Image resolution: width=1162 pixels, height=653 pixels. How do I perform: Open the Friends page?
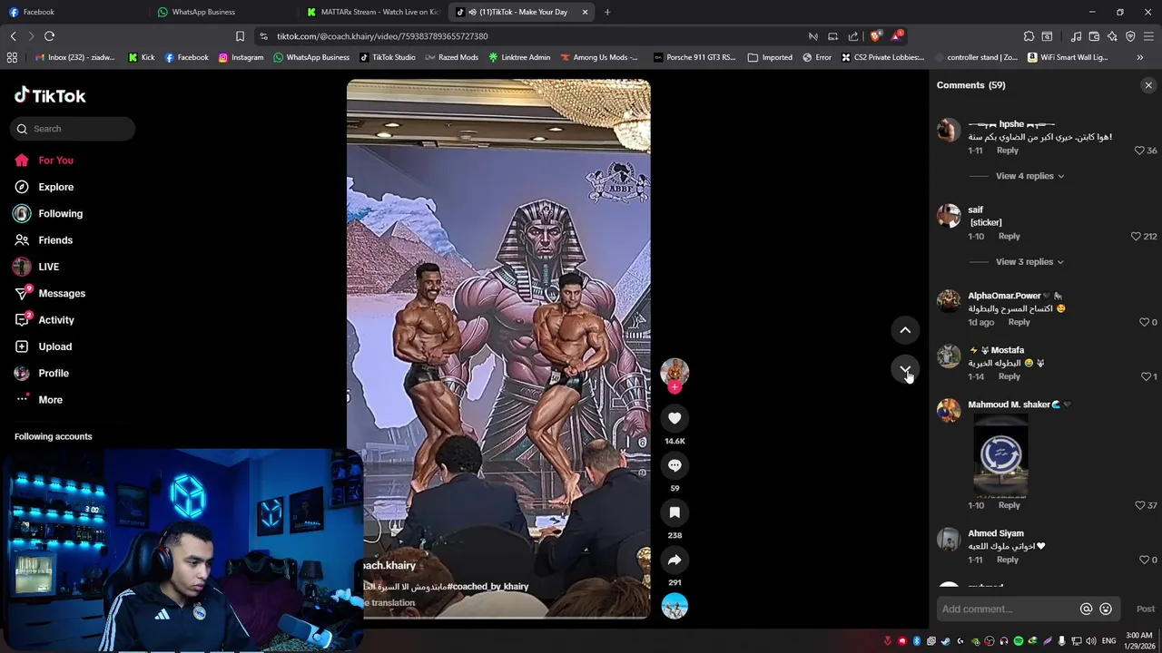click(x=54, y=240)
